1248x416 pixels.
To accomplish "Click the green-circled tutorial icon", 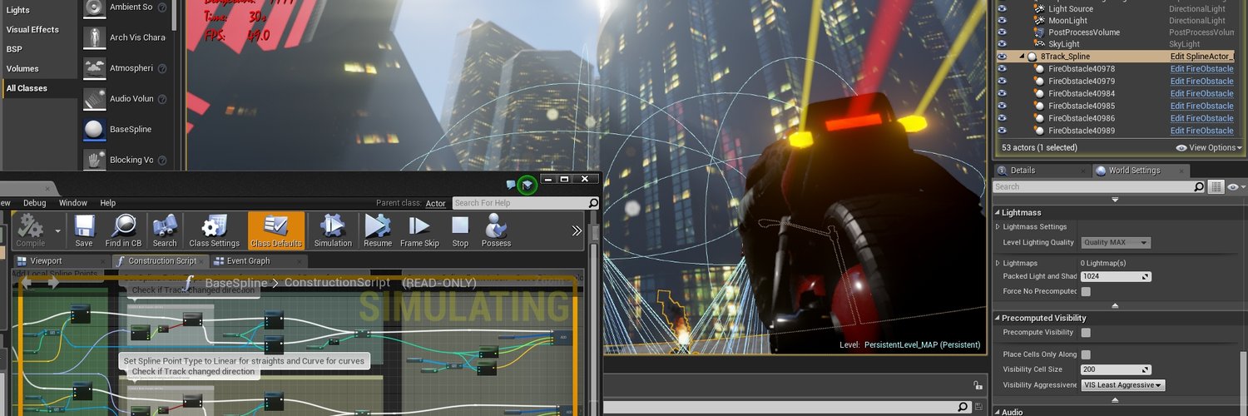I will tap(527, 185).
